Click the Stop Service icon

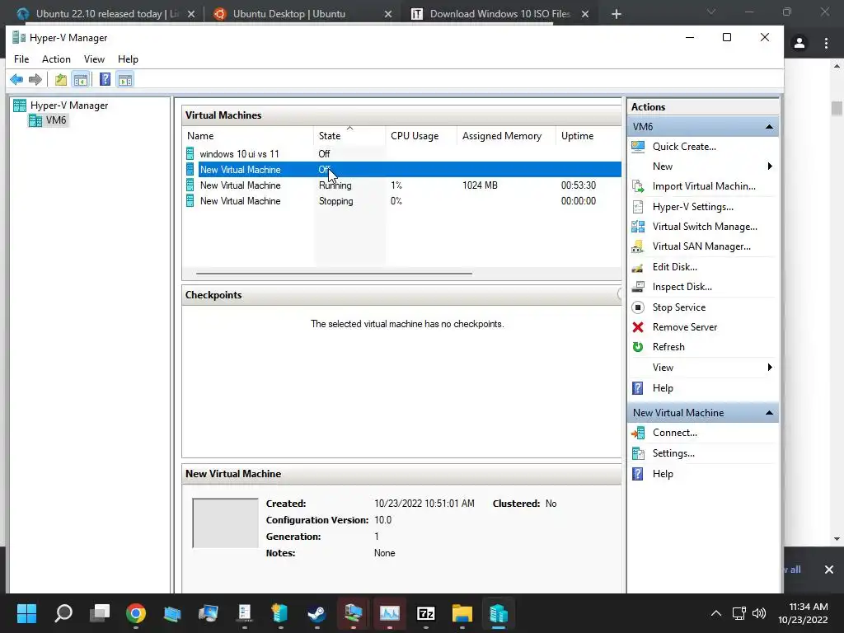click(638, 307)
